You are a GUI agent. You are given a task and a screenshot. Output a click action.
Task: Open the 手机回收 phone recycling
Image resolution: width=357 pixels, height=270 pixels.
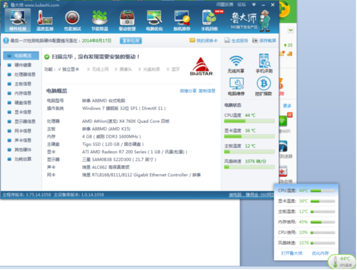210,21
